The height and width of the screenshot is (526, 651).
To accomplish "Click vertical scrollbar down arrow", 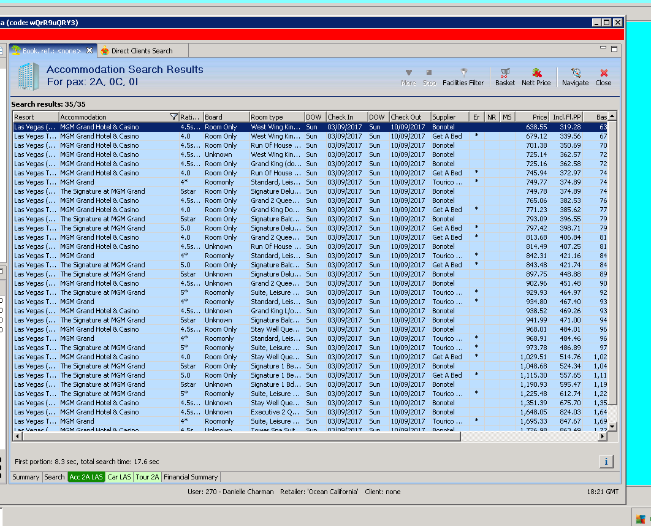I will [x=612, y=426].
